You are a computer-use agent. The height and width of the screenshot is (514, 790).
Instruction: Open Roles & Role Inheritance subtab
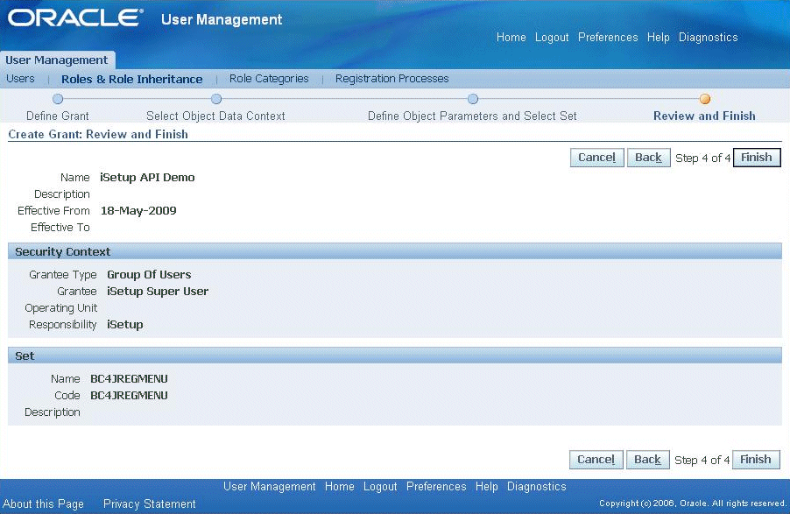pos(132,79)
